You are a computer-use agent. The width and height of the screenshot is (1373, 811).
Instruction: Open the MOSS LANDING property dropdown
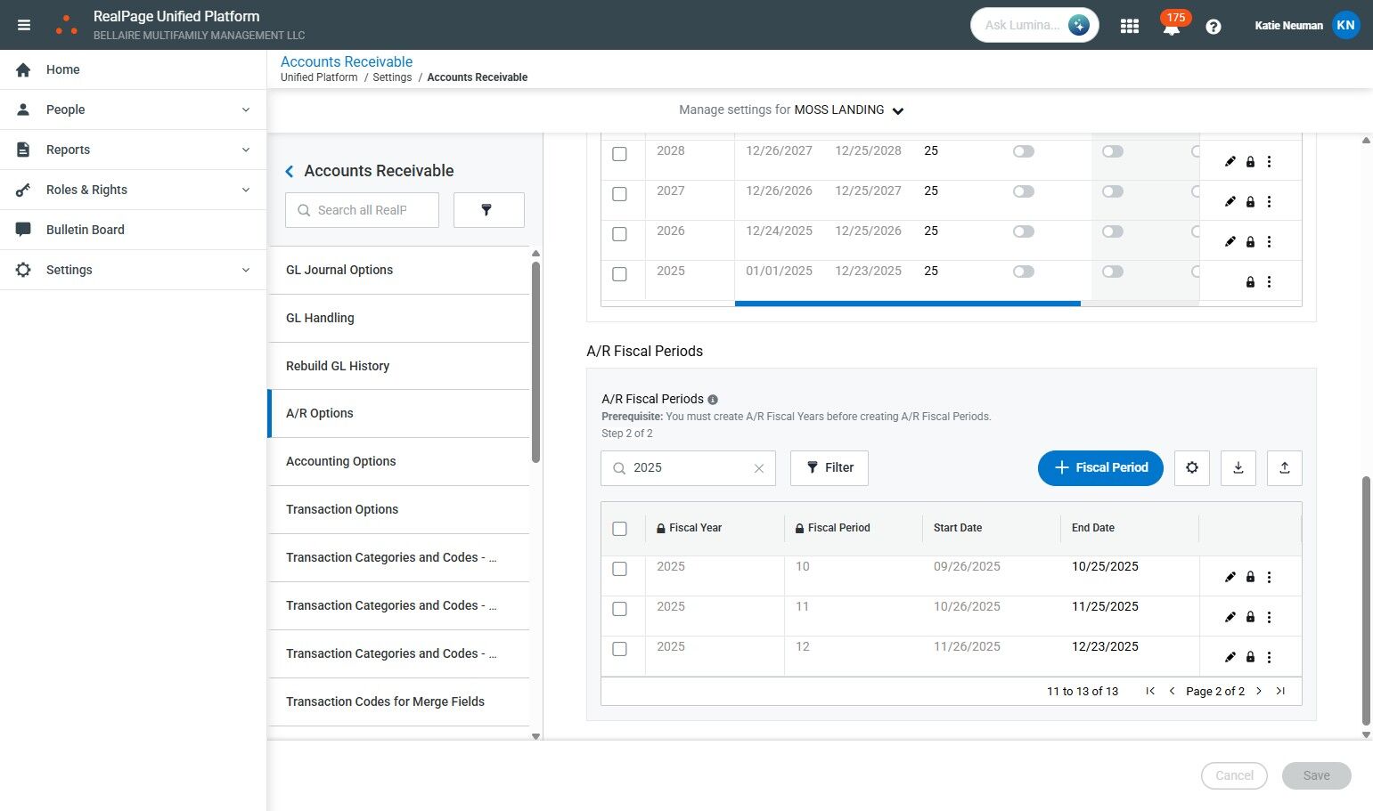[897, 111]
